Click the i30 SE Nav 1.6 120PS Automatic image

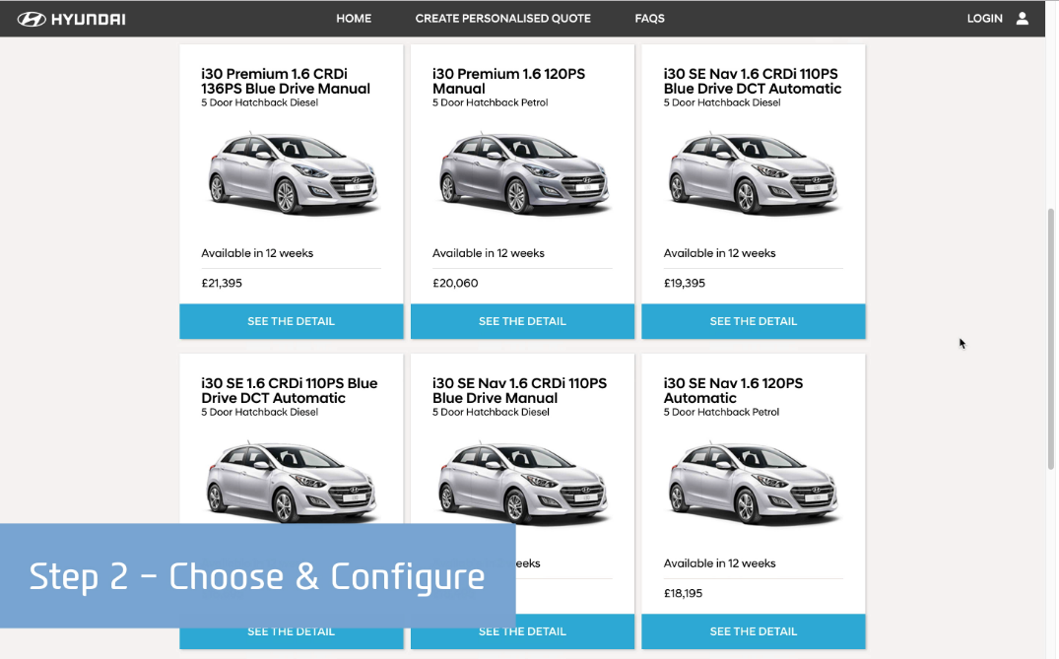point(754,481)
